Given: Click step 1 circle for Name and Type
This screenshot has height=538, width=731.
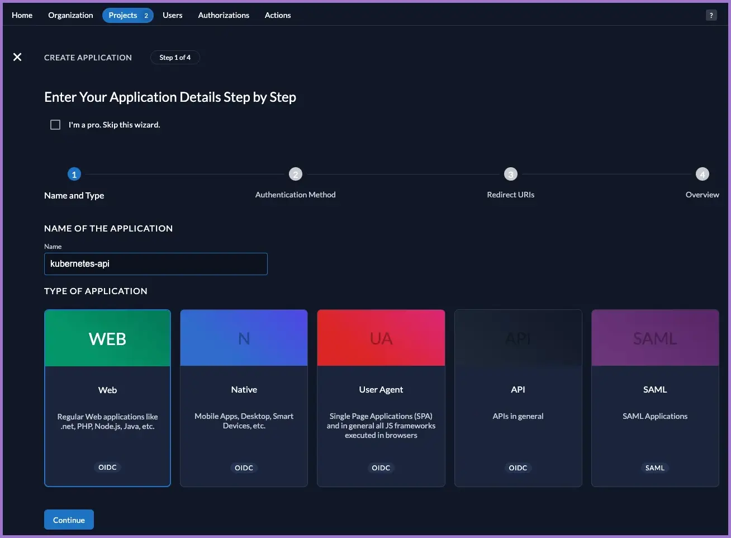Looking at the screenshot, I should 74,174.
